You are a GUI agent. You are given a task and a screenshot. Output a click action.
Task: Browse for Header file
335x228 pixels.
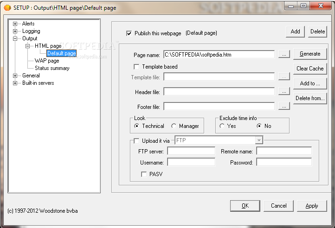coord(284,91)
